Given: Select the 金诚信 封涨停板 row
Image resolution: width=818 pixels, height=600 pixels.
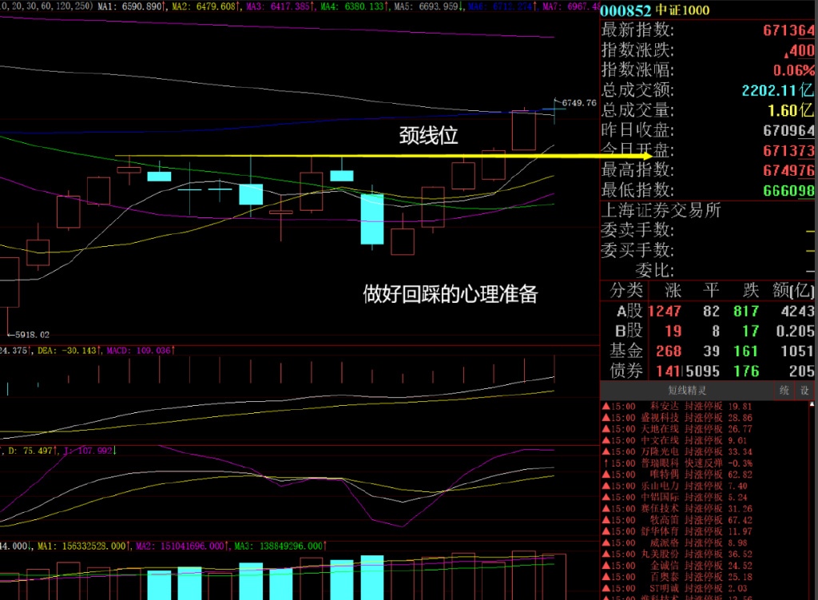Looking at the screenshot, I should pos(677,566).
